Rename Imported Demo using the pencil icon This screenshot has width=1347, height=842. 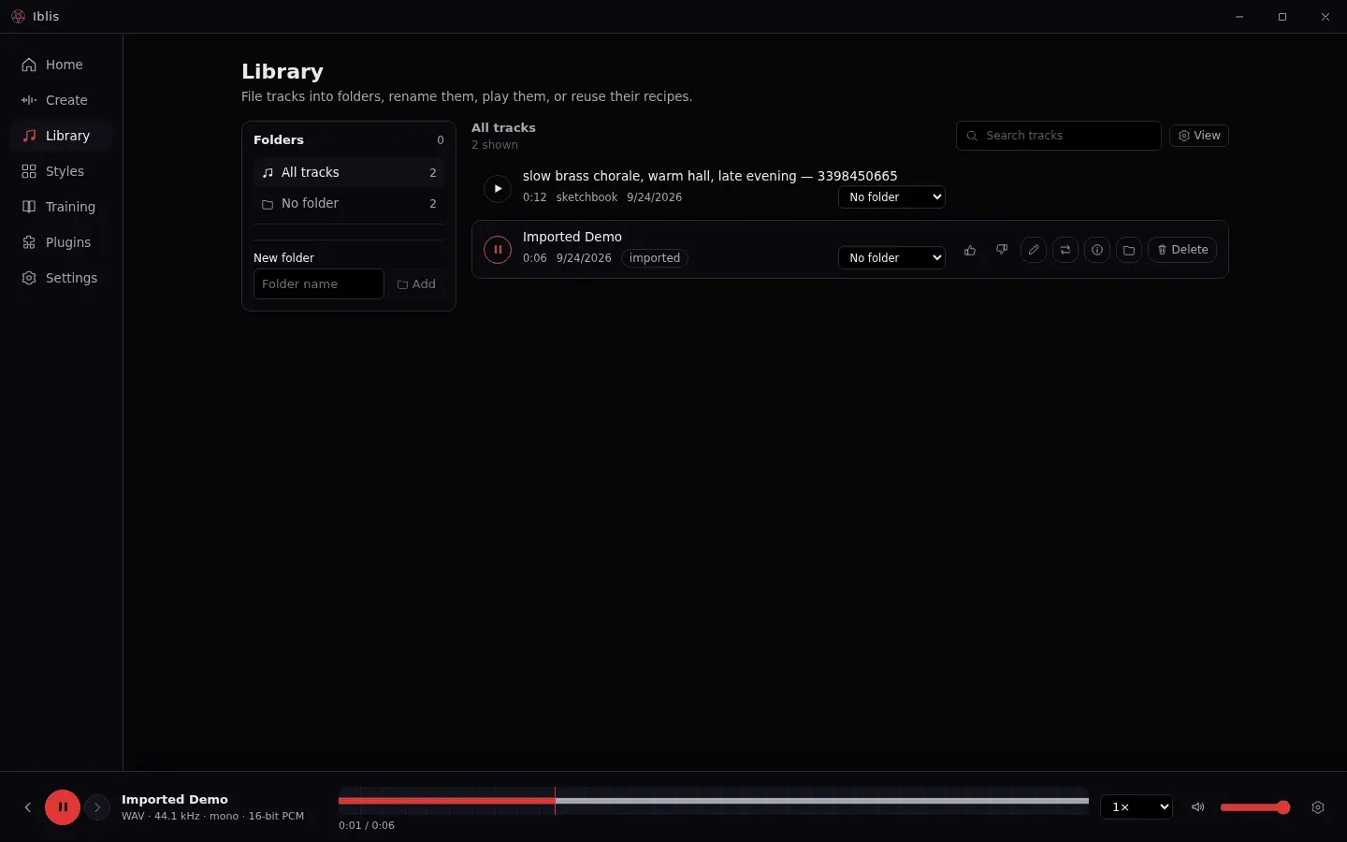[x=1034, y=250]
